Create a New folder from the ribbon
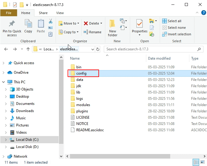This screenshot has height=166, width=207. [x=112, y=27]
